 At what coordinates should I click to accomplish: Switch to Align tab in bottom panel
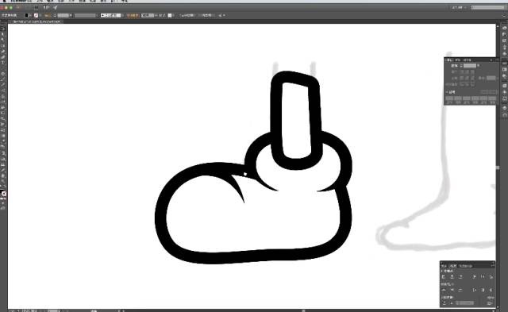453,266
